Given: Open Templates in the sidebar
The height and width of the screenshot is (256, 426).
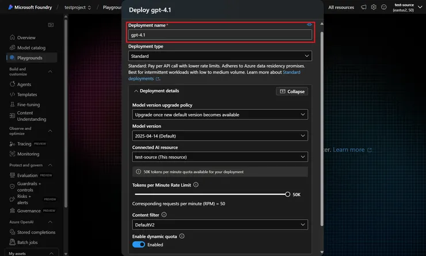Looking at the screenshot, I should (27, 94).
